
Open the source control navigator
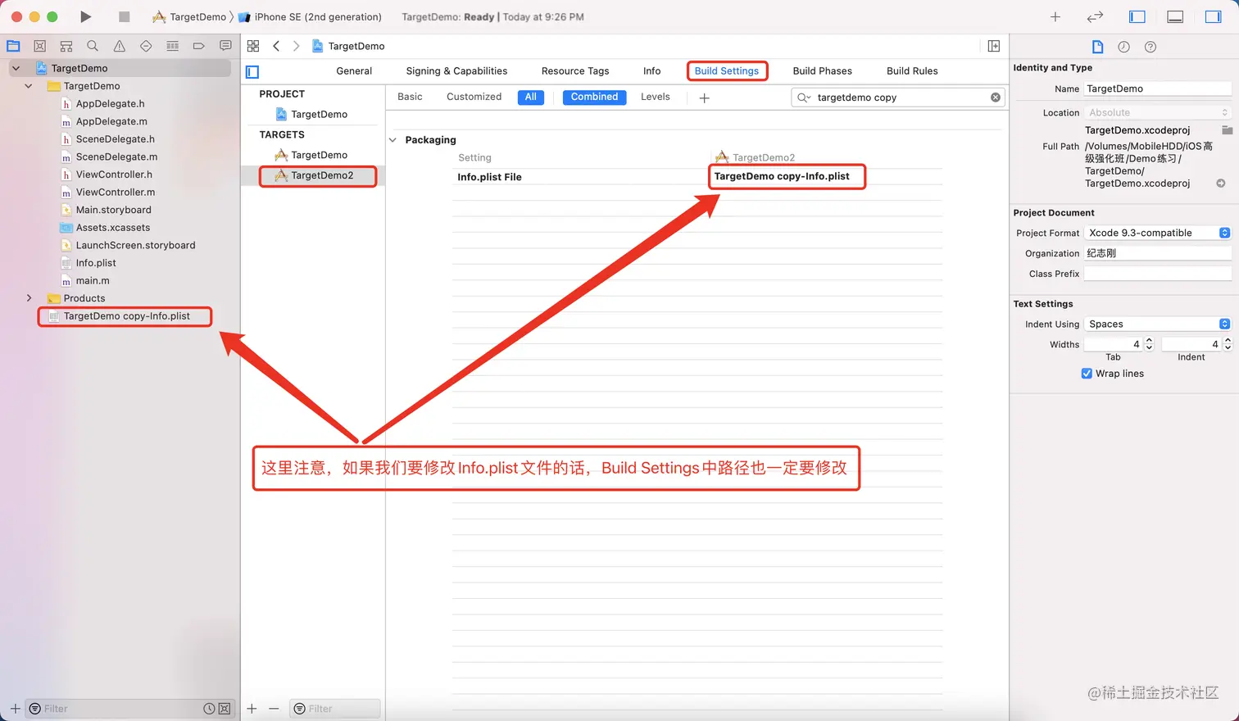pos(39,46)
